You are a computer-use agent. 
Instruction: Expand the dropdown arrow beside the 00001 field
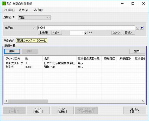click(x=137, y=28)
